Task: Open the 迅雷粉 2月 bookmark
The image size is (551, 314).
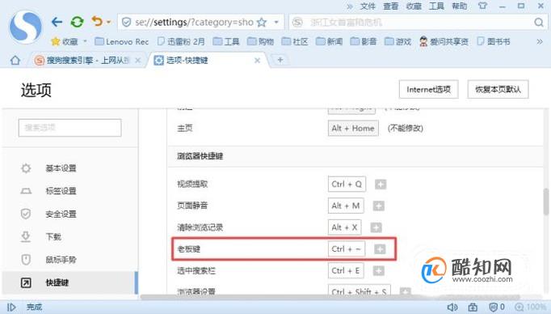Action: click(x=181, y=41)
